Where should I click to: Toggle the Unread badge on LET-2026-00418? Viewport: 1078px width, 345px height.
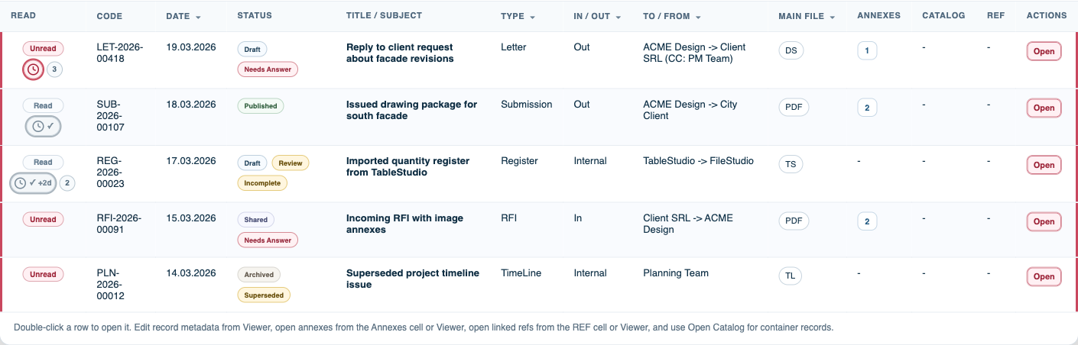[43, 49]
